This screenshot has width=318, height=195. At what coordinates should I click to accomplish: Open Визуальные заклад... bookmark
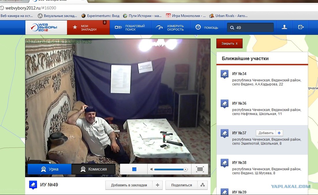pyautogui.click(x=57, y=16)
